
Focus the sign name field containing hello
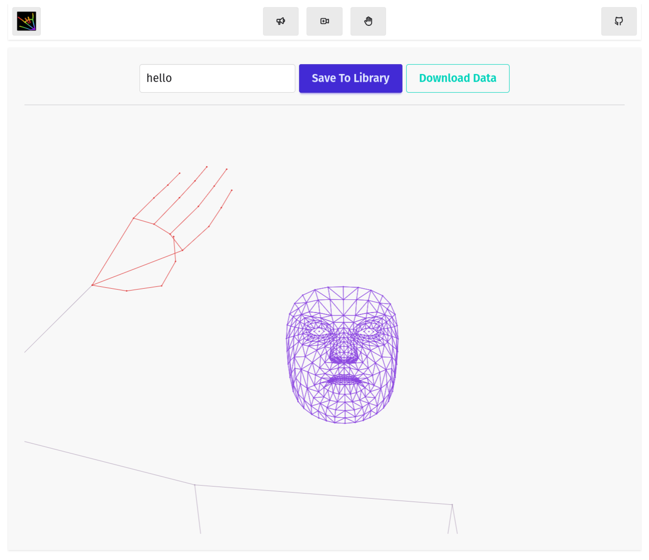click(x=217, y=78)
